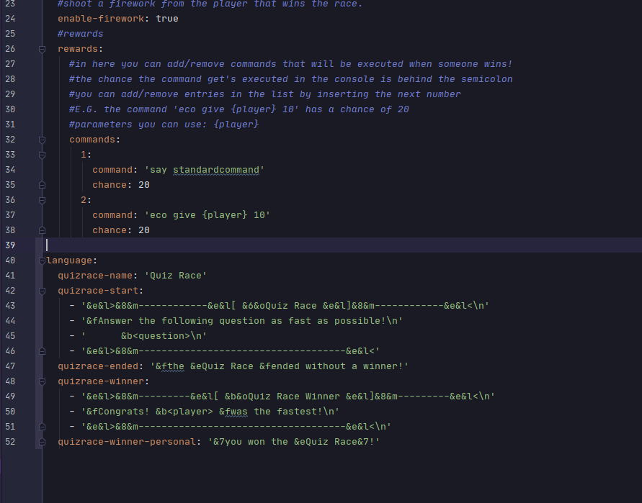Click the underlined word standardcommand

218,170
